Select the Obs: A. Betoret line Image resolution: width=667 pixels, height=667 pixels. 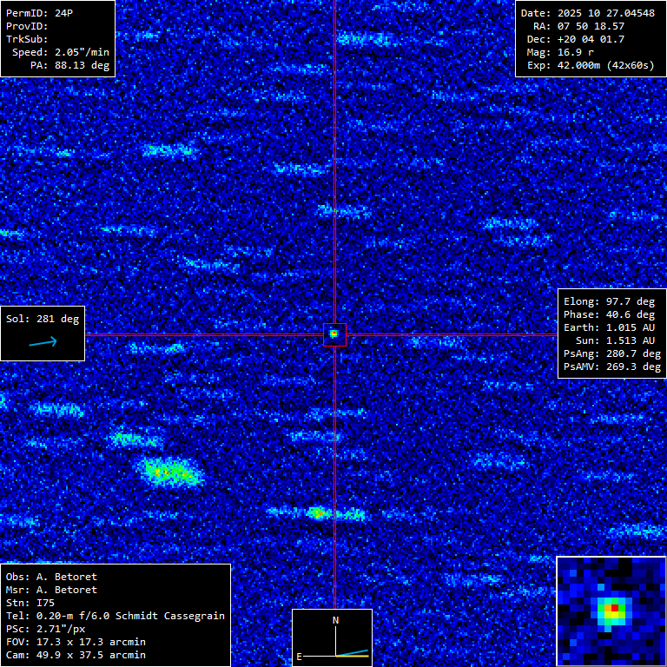pos(51,577)
